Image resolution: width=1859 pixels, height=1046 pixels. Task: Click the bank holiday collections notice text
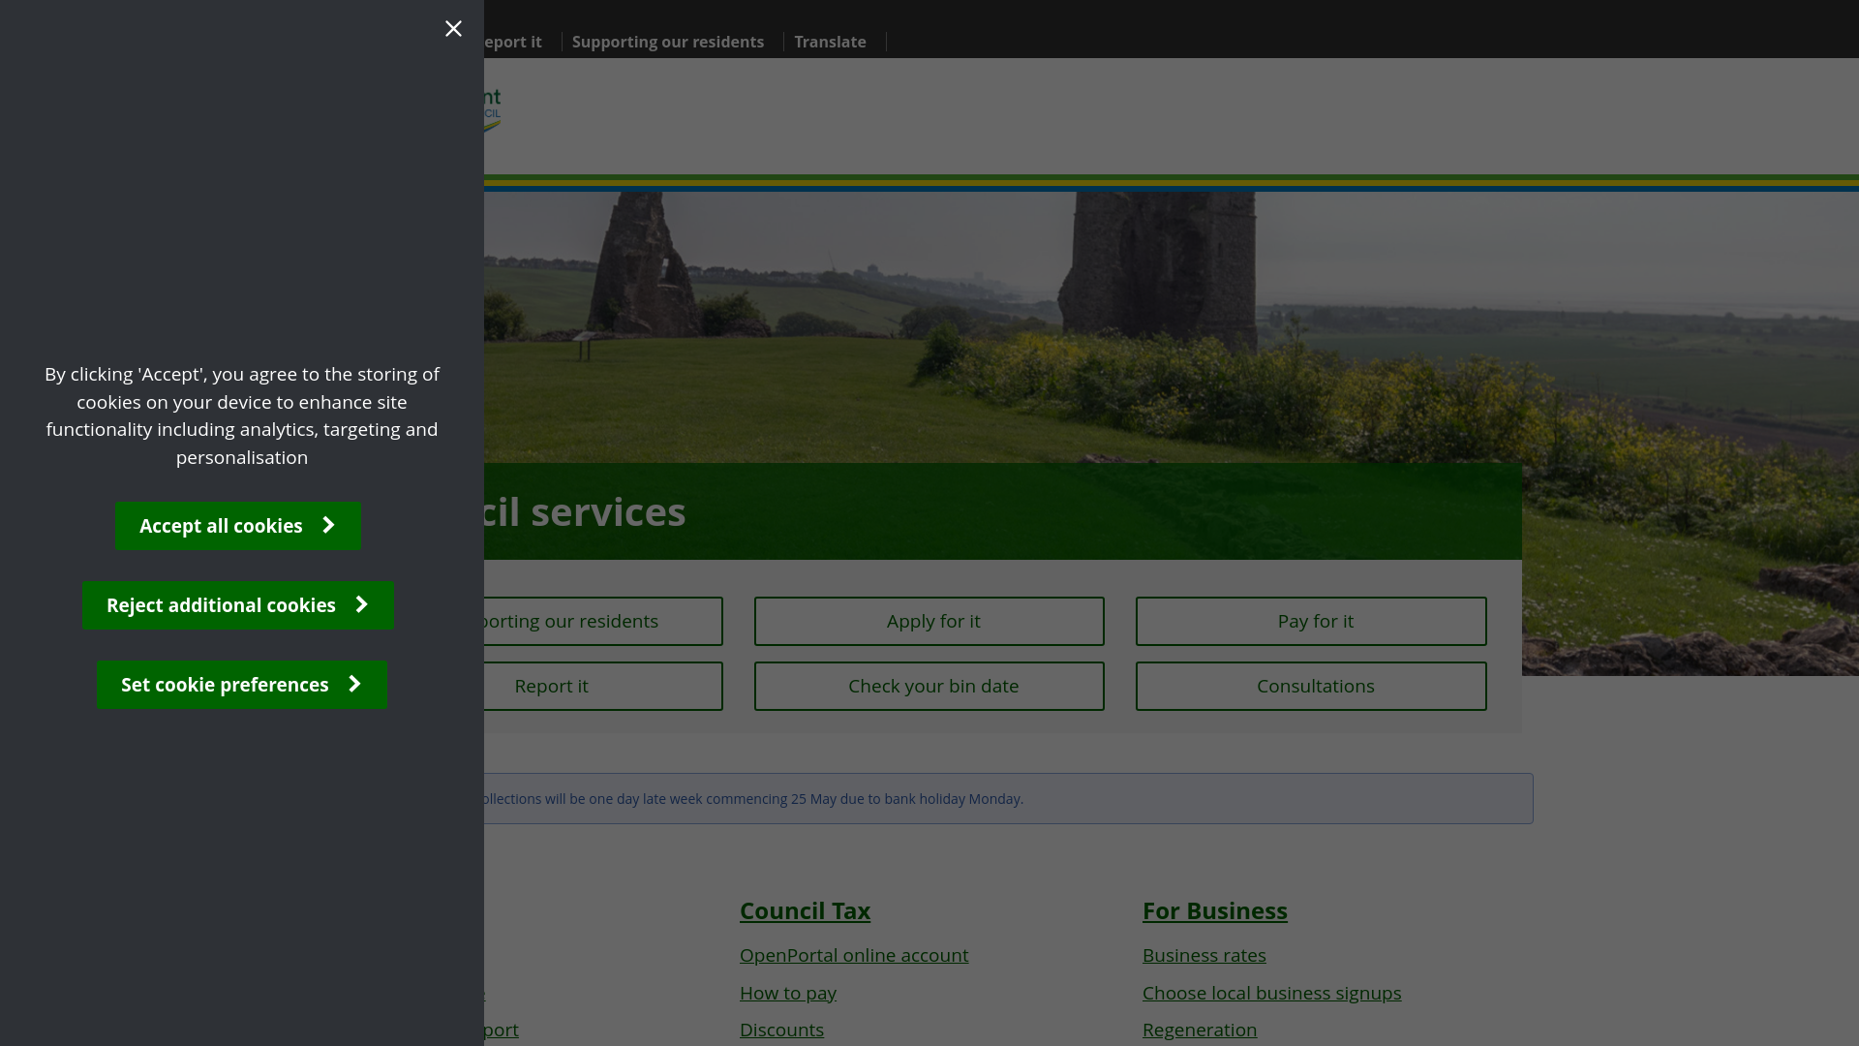click(753, 799)
